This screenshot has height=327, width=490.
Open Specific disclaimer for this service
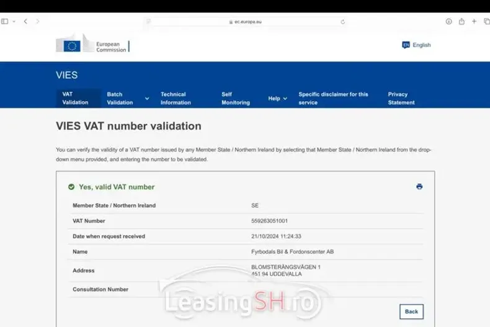tap(333, 98)
